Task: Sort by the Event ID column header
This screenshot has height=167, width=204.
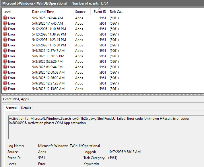Action: click(99, 12)
